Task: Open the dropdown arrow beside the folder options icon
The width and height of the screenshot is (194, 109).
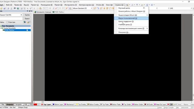Action: (30, 22)
